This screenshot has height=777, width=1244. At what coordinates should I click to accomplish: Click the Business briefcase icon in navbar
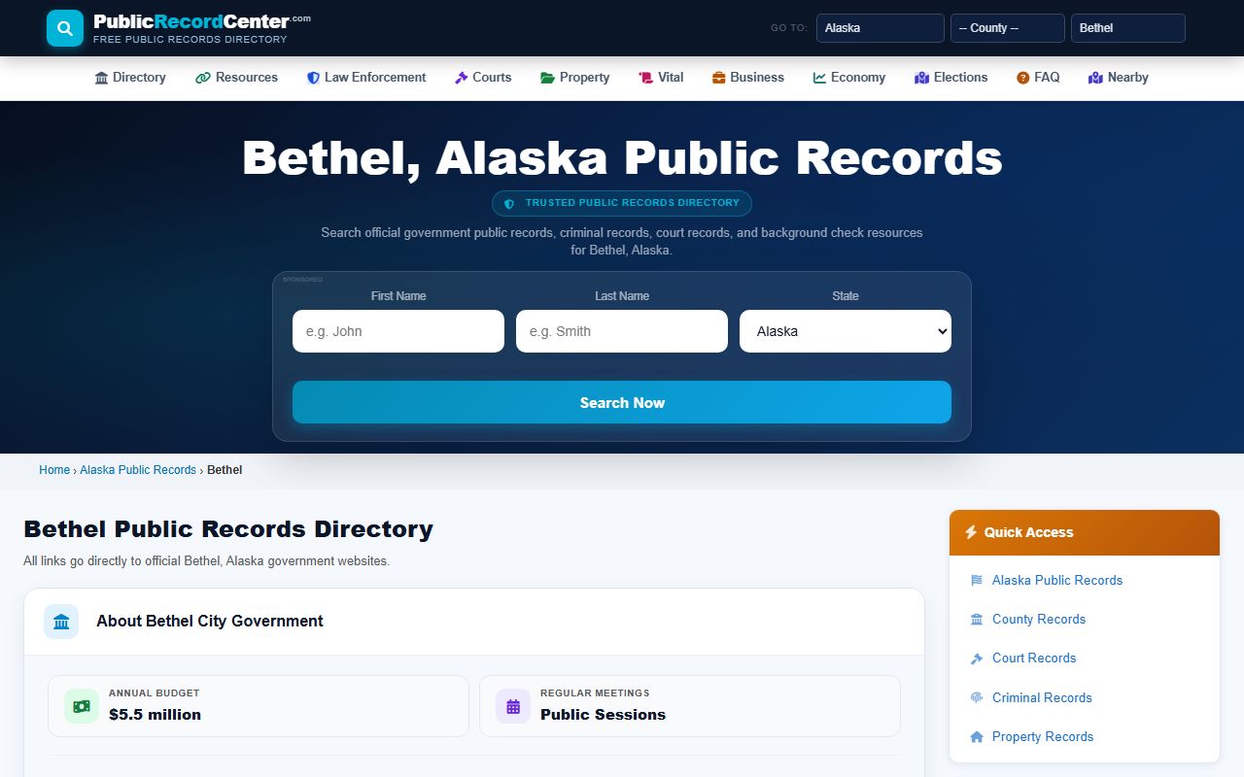click(719, 78)
